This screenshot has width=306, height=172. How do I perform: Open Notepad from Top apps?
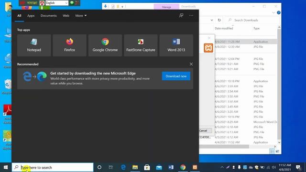tap(34, 45)
